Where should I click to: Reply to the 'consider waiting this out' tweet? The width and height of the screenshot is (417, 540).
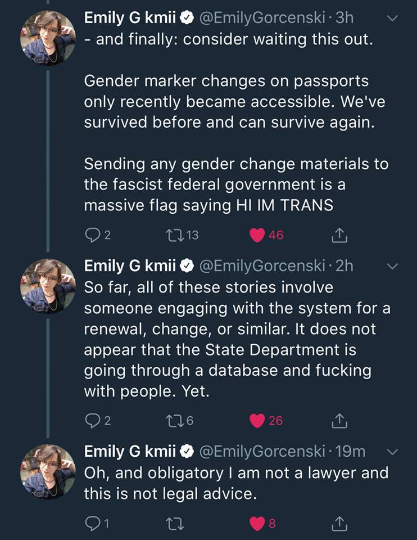(x=92, y=235)
